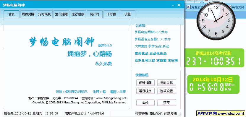Click the 制作：梦畅软件 text
Screen dimensions: 246x117
39,98
